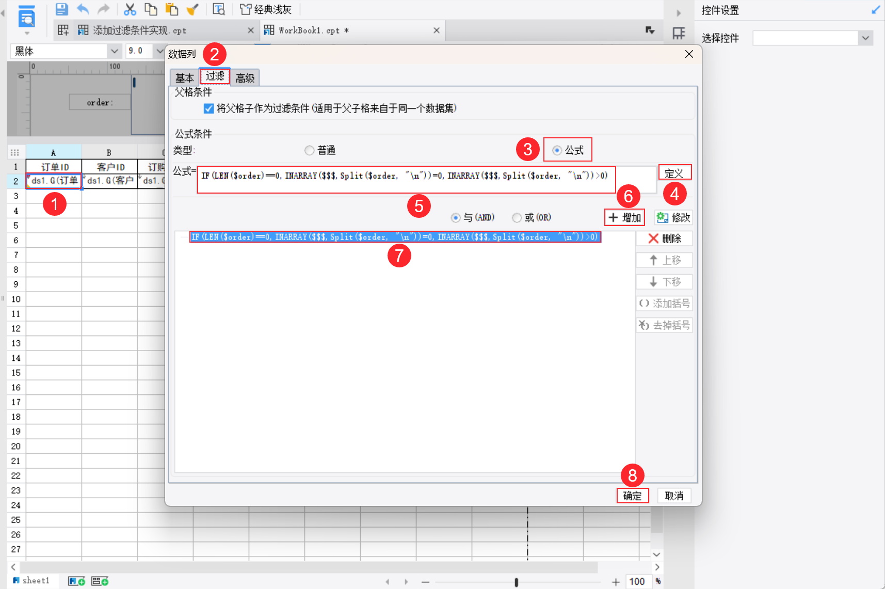Select the 或(OR) radio button
The image size is (885, 589).
pyautogui.click(x=517, y=218)
